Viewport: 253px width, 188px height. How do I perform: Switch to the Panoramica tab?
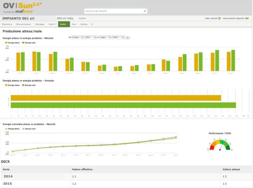[7, 25]
